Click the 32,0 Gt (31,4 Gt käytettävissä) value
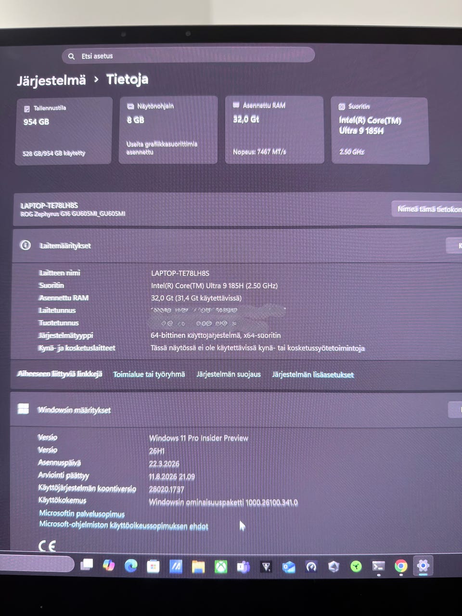The width and height of the screenshot is (462, 616). 196,298
